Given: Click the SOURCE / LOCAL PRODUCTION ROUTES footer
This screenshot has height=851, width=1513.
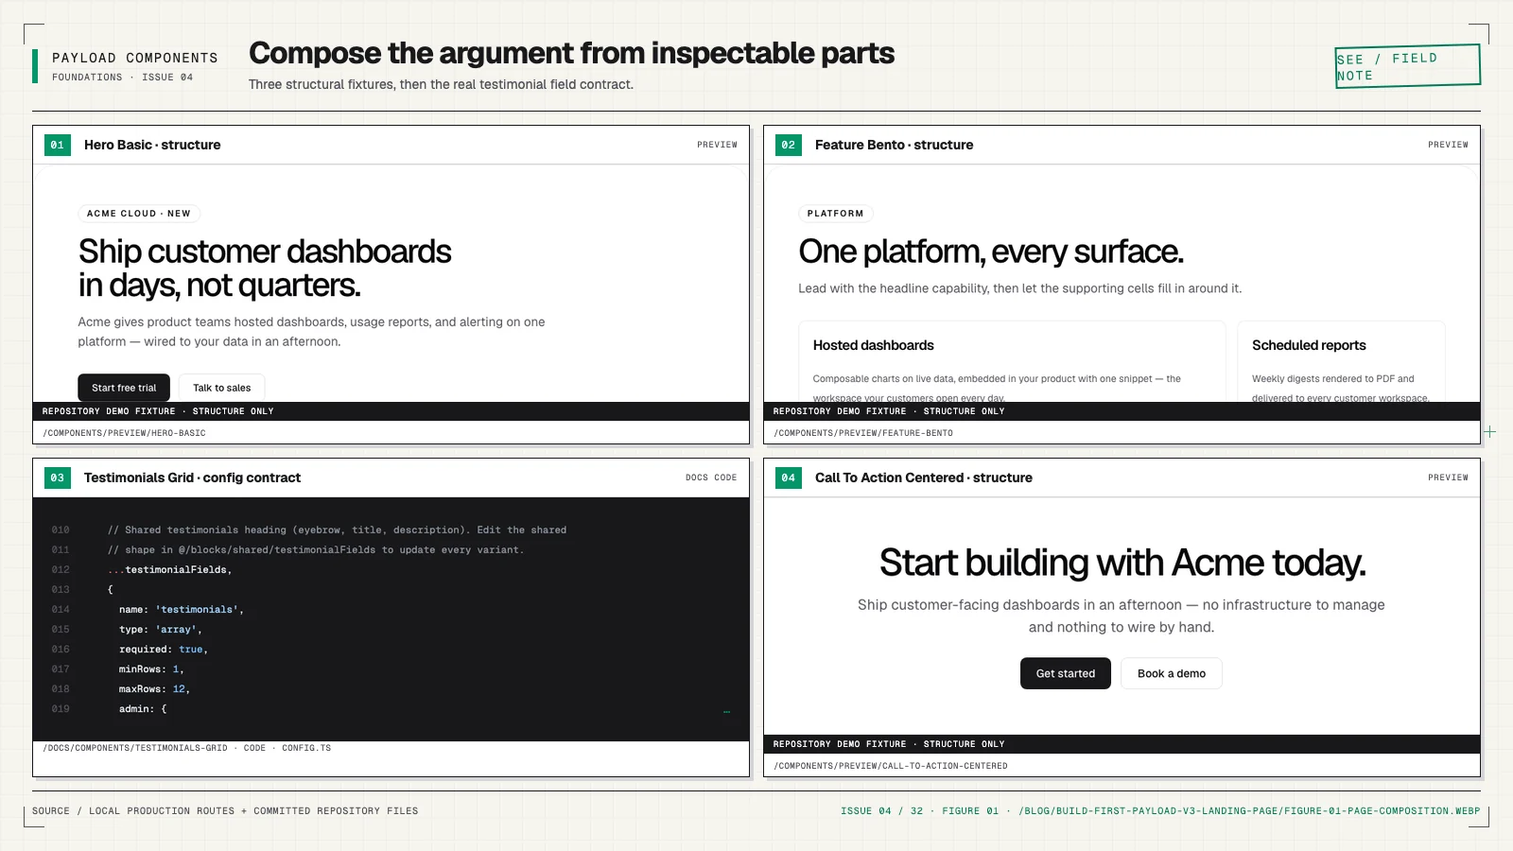Looking at the screenshot, I should tap(225, 811).
